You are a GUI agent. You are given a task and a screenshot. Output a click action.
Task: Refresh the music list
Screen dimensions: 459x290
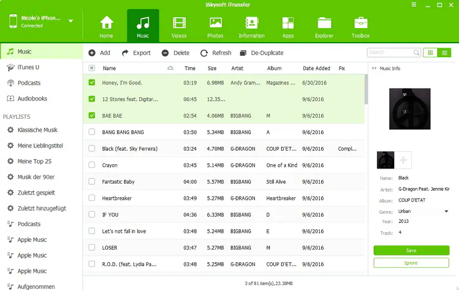pyautogui.click(x=216, y=53)
